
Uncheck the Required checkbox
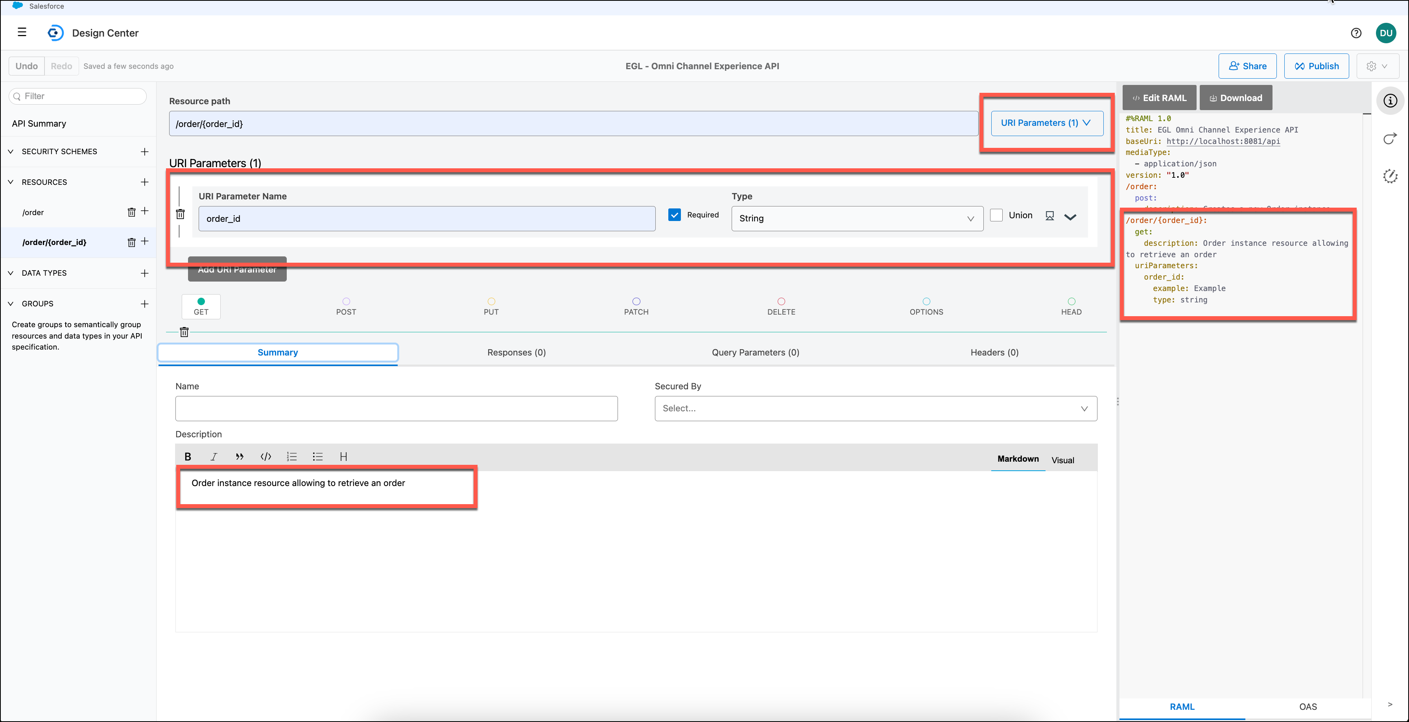click(x=675, y=215)
